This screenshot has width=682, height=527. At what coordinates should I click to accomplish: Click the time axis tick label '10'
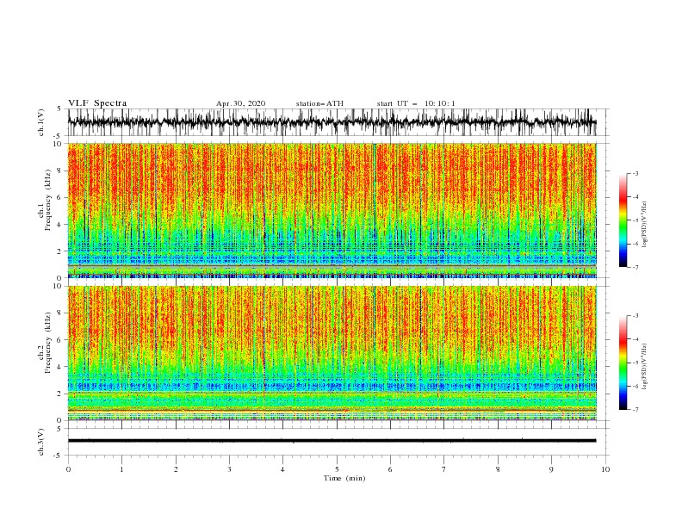(x=605, y=469)
